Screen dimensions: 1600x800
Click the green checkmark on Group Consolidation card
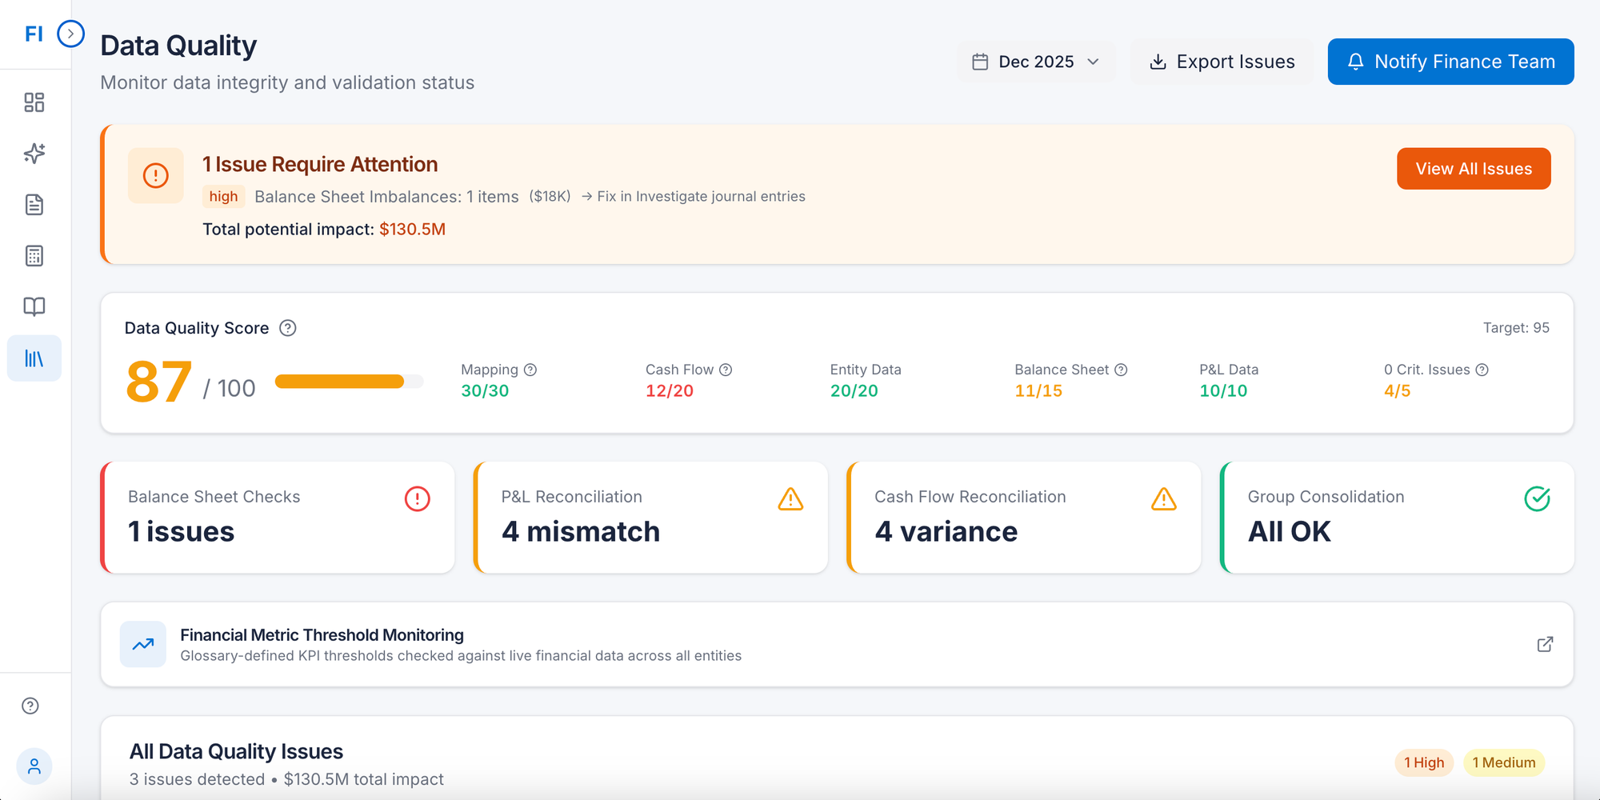coord(1537,498)
